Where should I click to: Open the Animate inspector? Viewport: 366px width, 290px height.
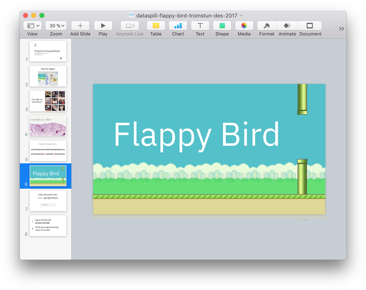(287, 26)
